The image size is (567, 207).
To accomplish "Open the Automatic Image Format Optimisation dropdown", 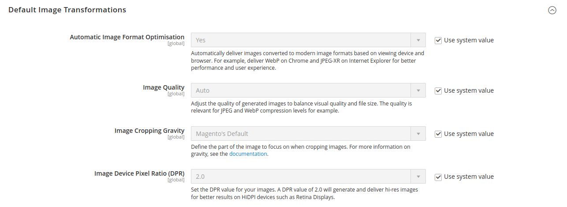I will click(x=308, y=40).
